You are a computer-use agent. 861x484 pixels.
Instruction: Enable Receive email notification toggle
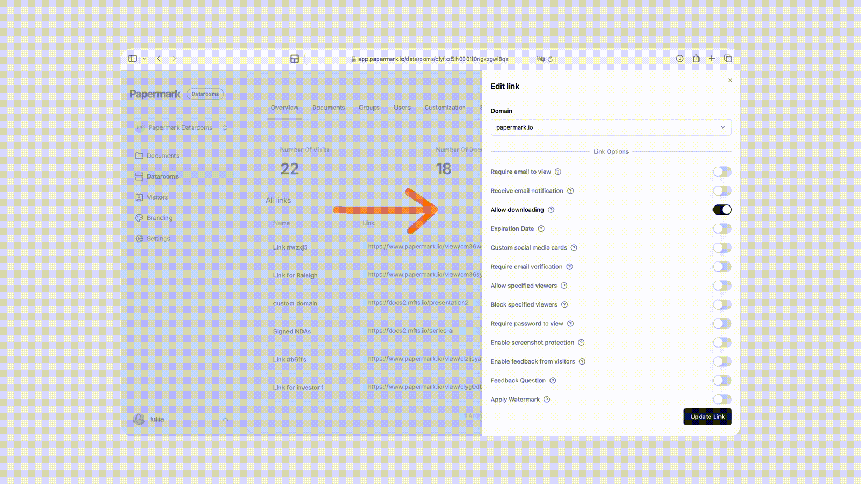722,191
